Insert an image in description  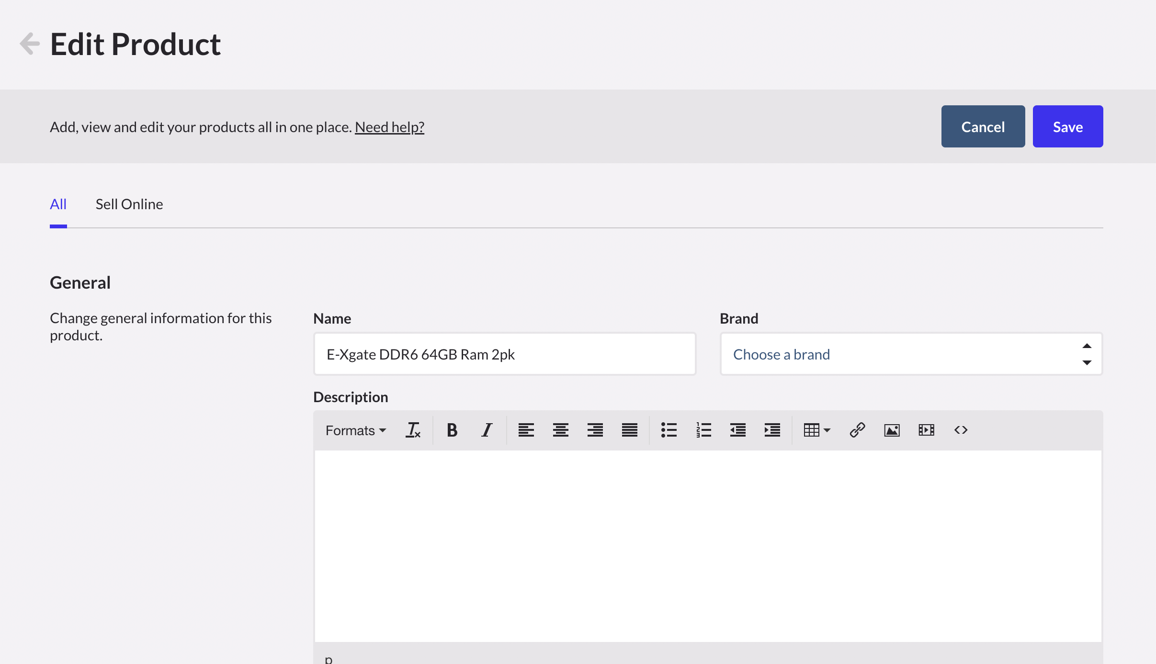click(x=892, y=430)
